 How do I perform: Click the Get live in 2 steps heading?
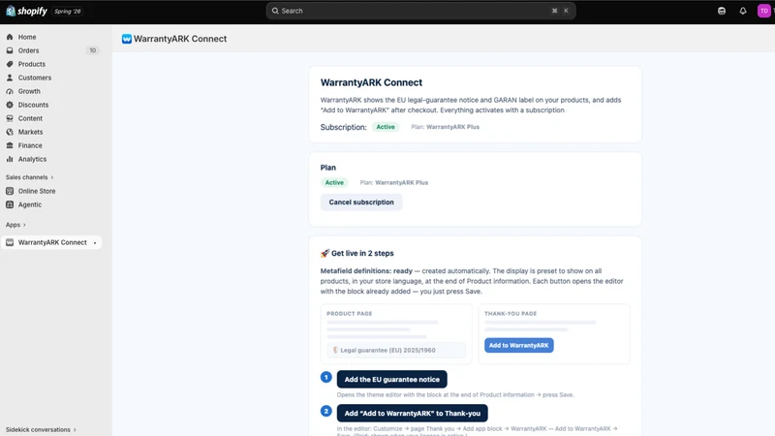pyautogui.click(x=356, y=253)
